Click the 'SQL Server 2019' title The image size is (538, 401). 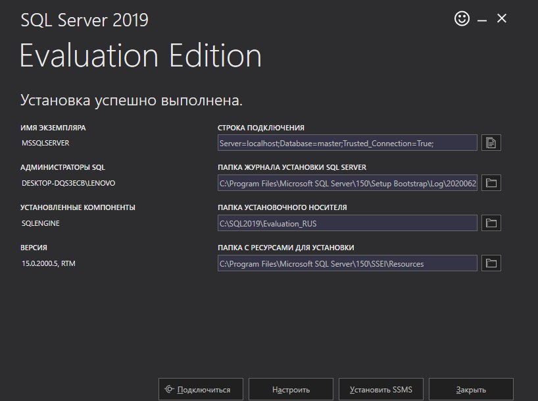tap(84, 20)
